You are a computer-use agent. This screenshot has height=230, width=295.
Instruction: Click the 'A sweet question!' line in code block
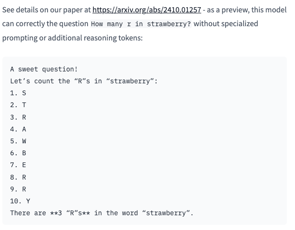coord(44,69)
